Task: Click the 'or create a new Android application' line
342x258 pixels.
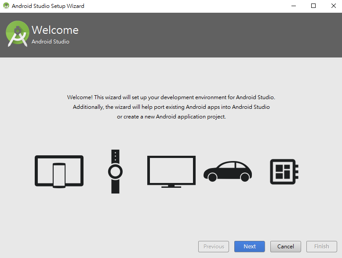Action: click(x=171, y=117)
